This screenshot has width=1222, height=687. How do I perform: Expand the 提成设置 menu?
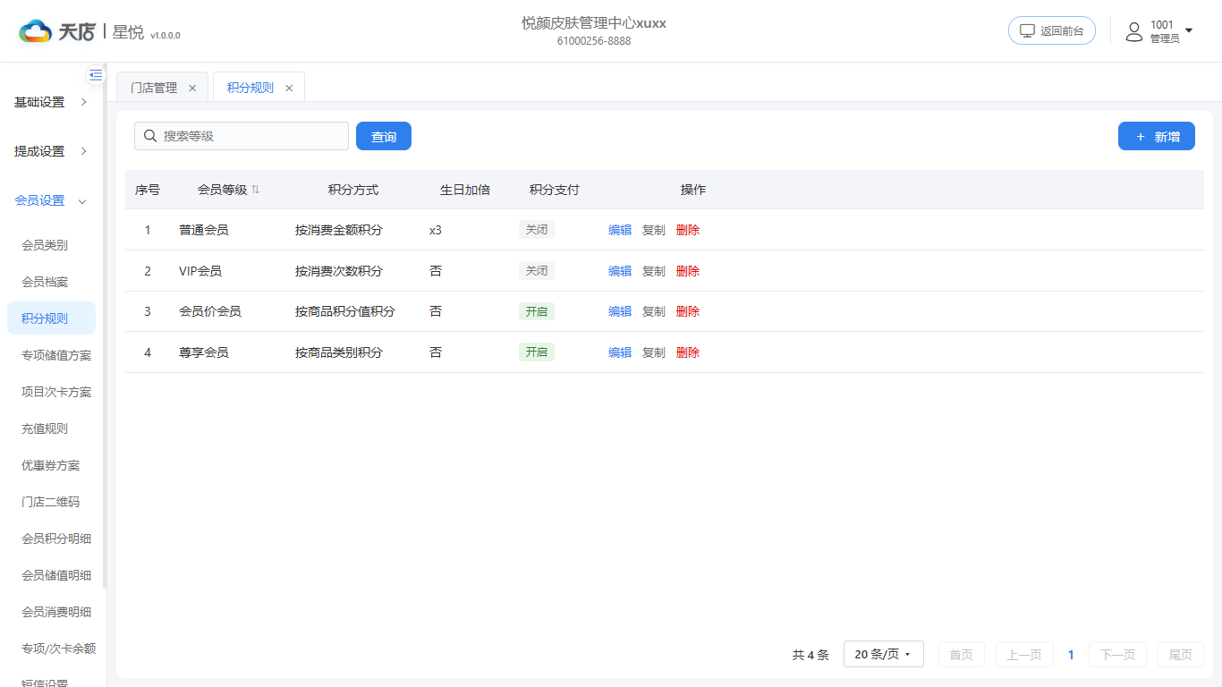[52, 151]
